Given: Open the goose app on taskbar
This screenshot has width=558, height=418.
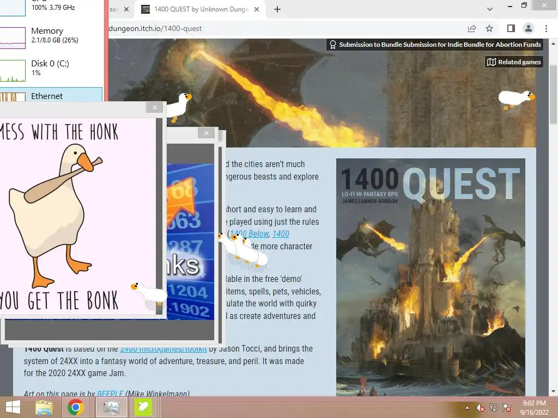Looking at the screenshot, I should [143, 407].
